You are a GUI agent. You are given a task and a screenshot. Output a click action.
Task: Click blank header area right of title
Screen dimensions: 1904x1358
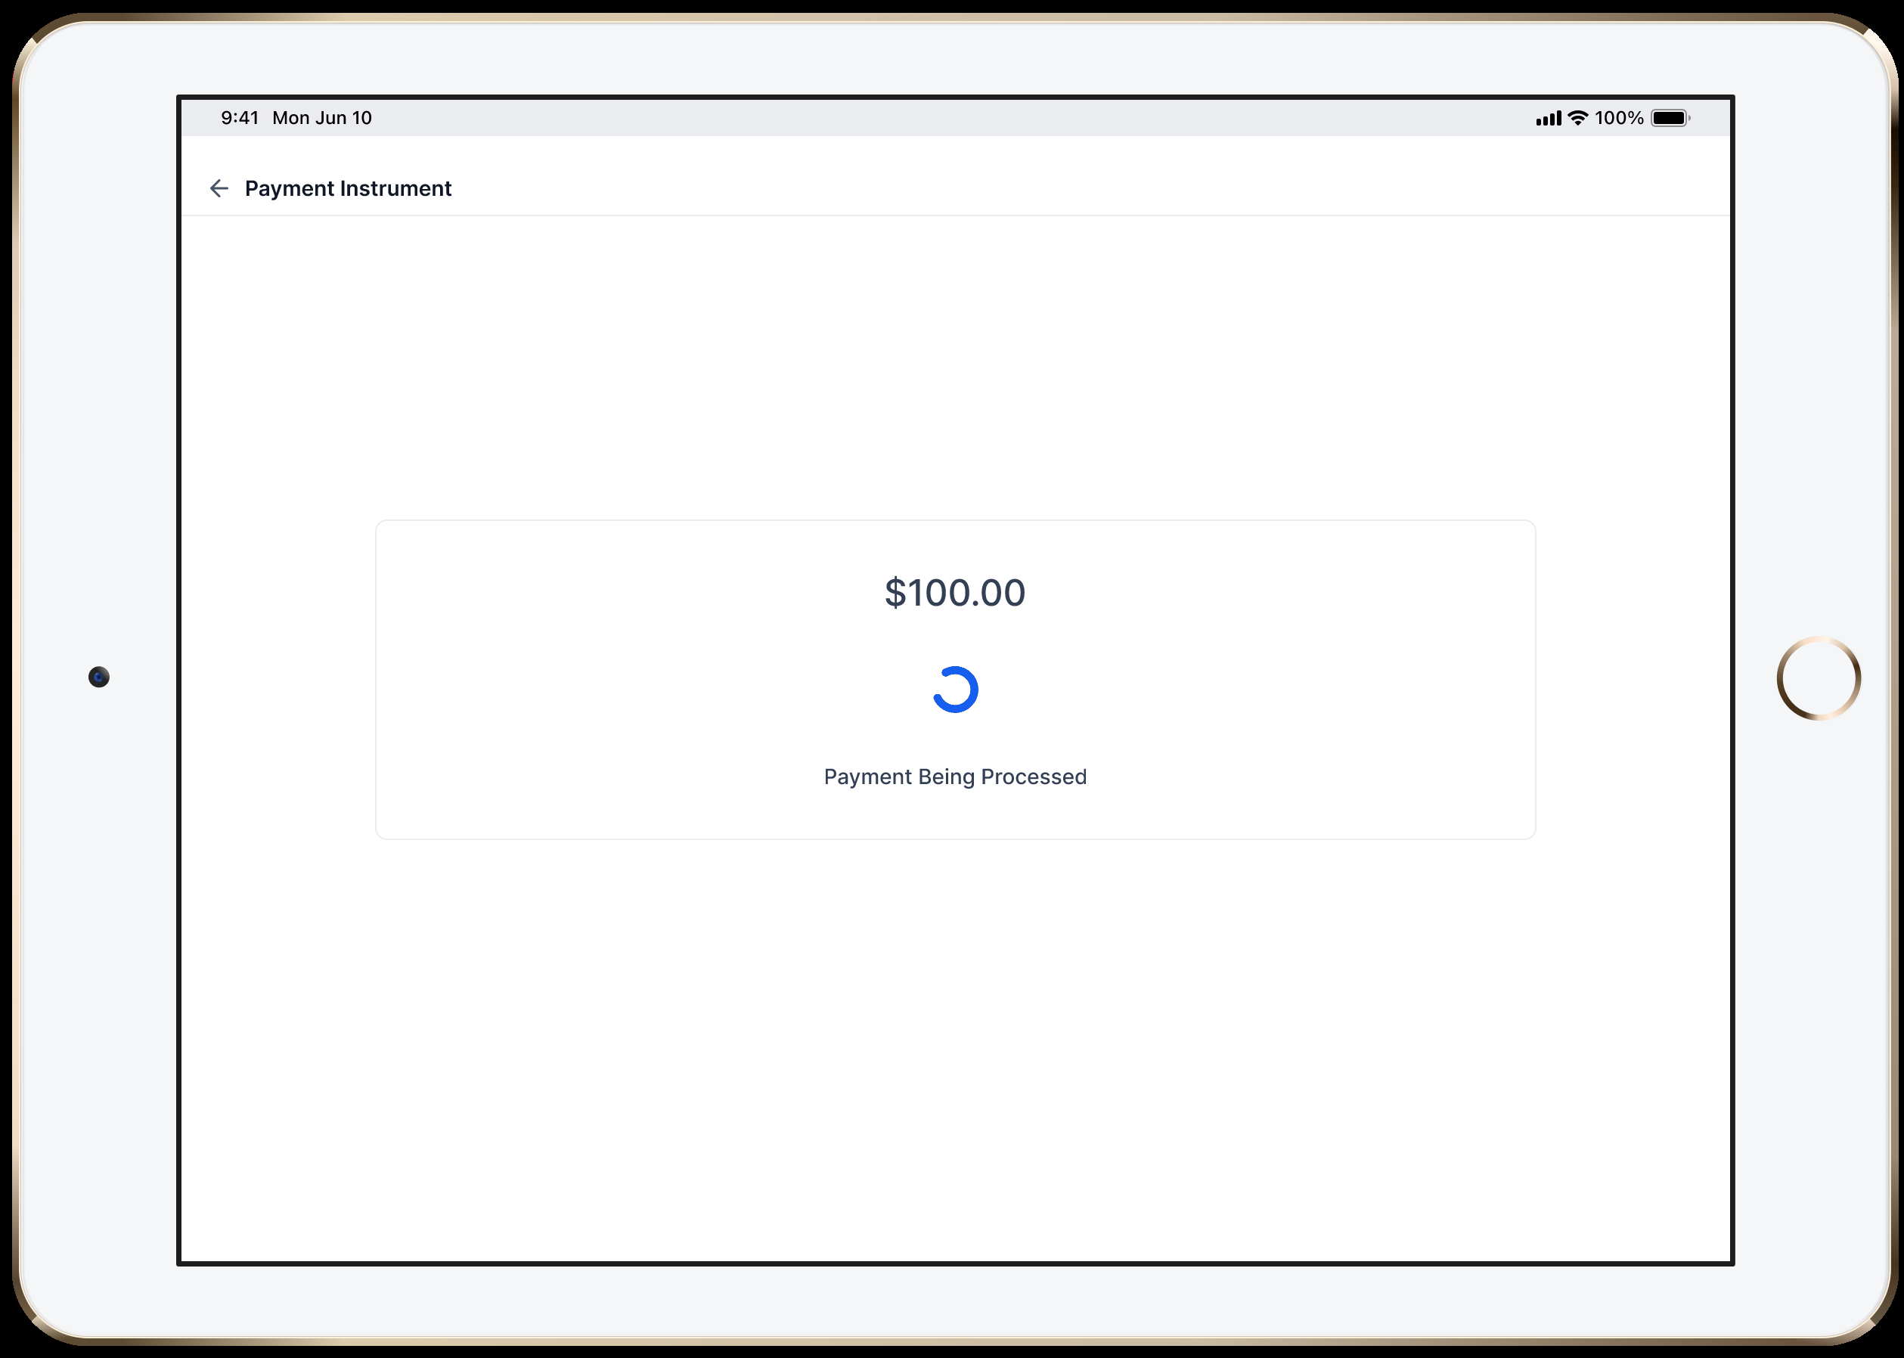point(1087,189)
